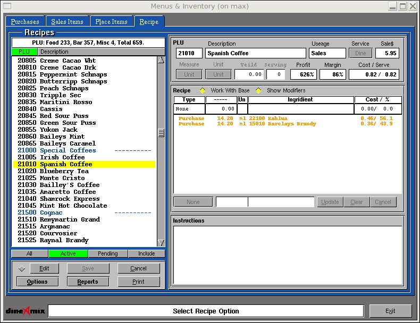Click the Sale$ 5.95 field
This screenshot has height=323, width=420.
pyautogui.click(x=388, y=53)
